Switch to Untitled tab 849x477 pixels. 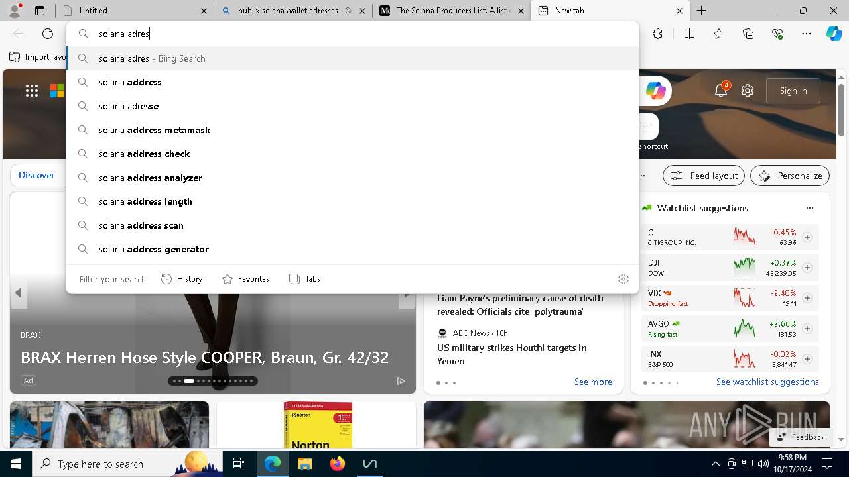coord(135,11)
